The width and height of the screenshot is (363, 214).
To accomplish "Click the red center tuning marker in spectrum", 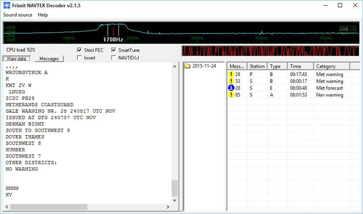I will pyautogui.click(x=113, y=31).
